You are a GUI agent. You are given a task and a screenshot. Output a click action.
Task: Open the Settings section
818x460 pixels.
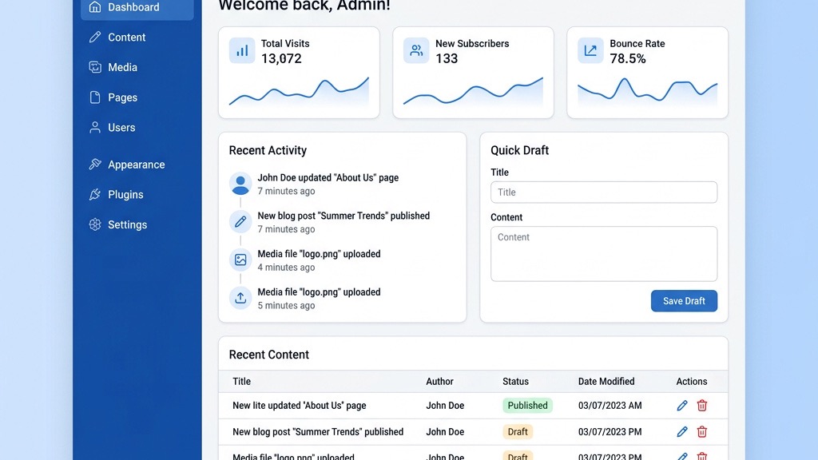click(127, 224)
